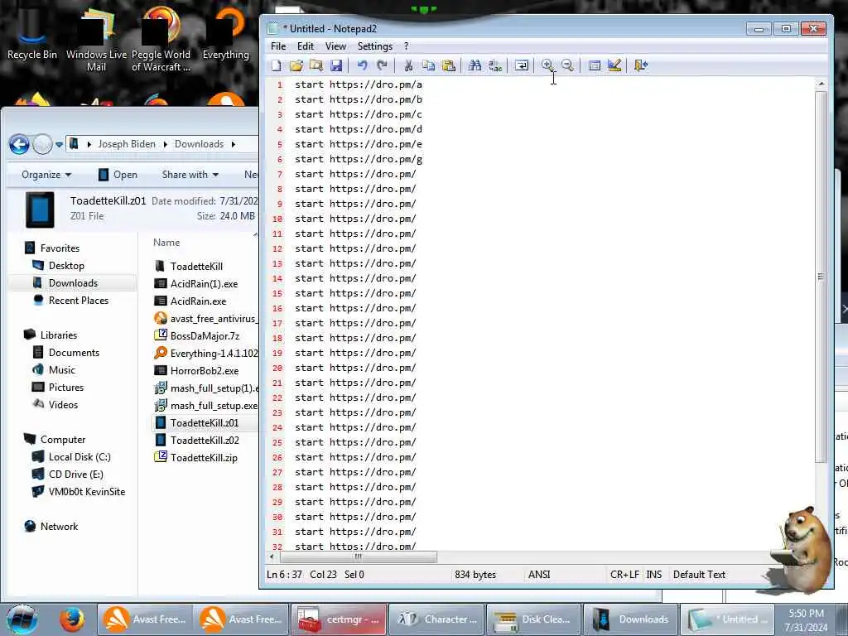This screenshot has height=636, width=848.
Task: Click the Redo arrow in Notepad2 toolbar
Action: (x=383, y=65)
